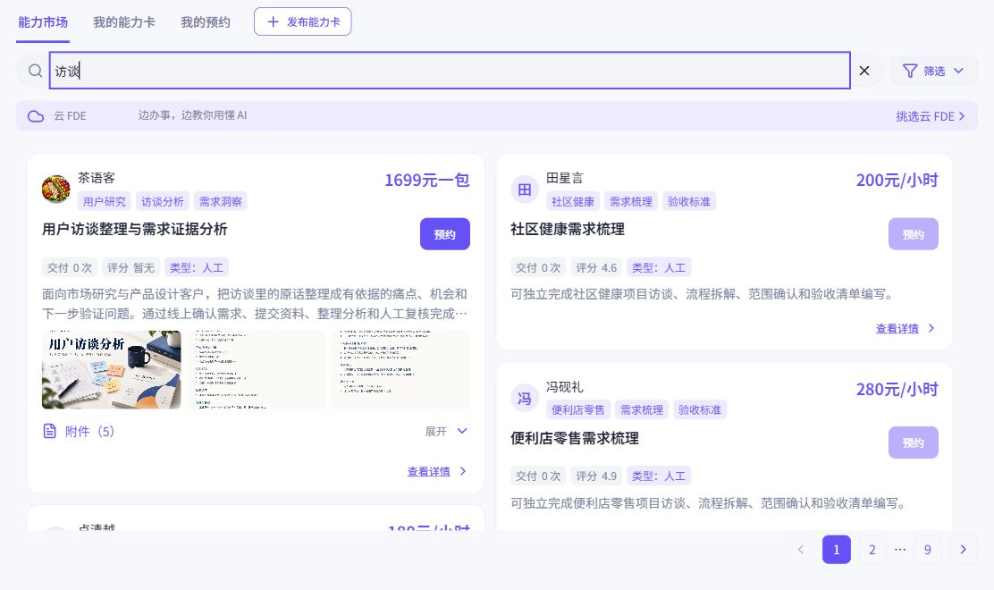Focus the search field containing 访谈
This screenshot has height=590, width=994.
(x=450, y=71)
